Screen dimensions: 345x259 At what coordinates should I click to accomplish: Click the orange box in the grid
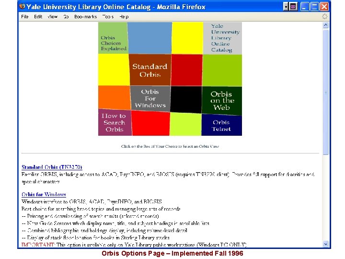click(x=114, y=97)
